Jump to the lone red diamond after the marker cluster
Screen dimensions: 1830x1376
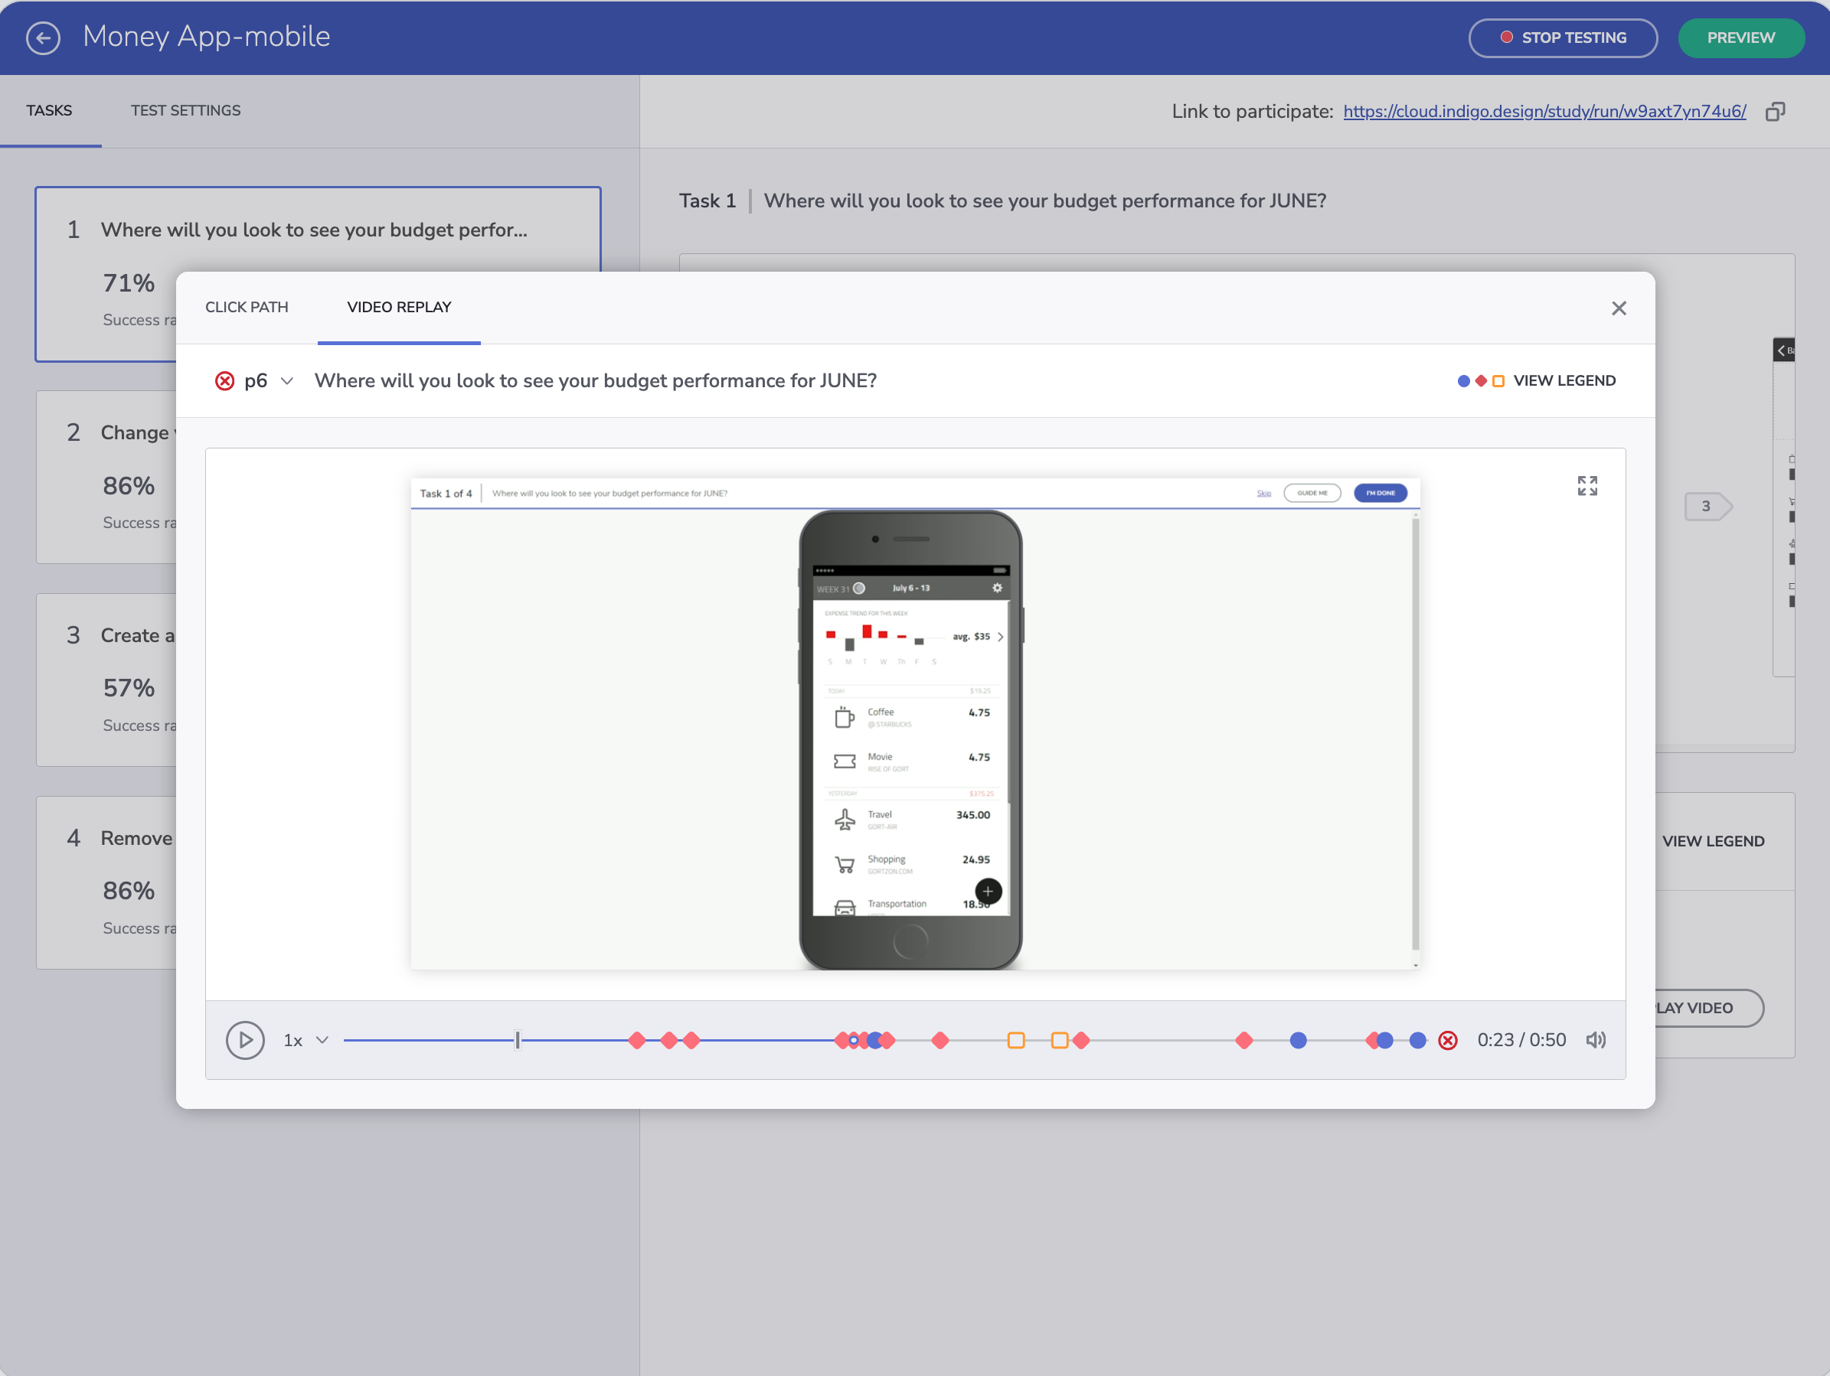coord(940,1040)
